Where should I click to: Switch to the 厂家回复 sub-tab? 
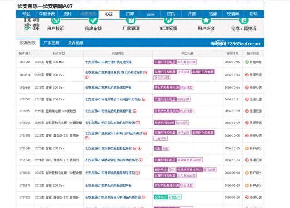51,43
